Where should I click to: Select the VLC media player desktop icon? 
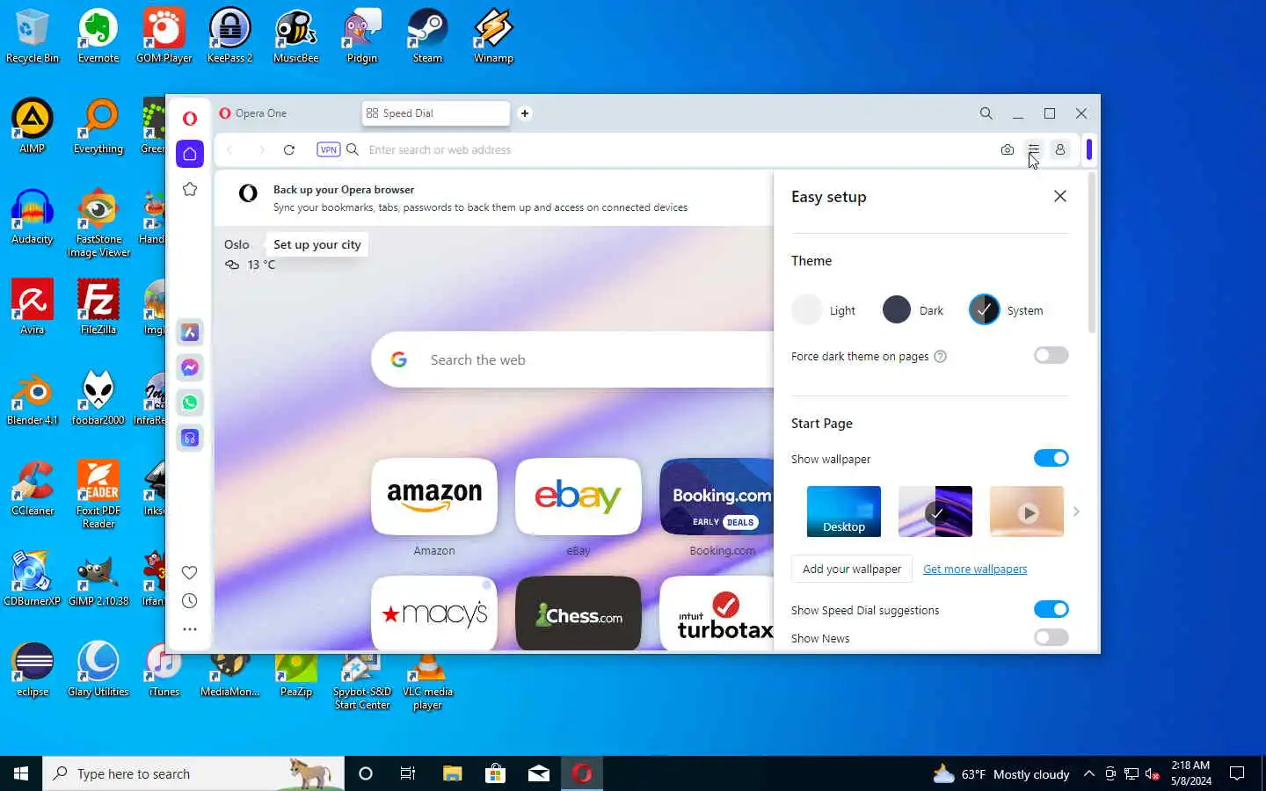pyautogui.click(x=427, y=681)
